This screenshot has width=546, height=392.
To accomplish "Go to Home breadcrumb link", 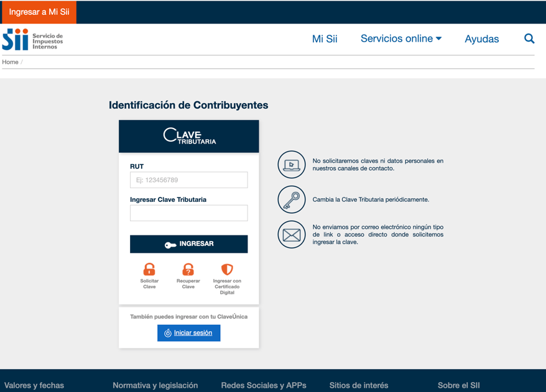I will pos(10,62).
